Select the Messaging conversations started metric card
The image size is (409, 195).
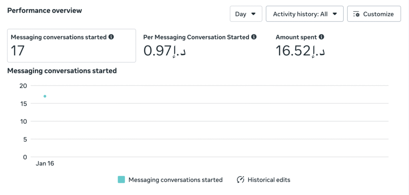pyautogui.click(x=71, y=45)
